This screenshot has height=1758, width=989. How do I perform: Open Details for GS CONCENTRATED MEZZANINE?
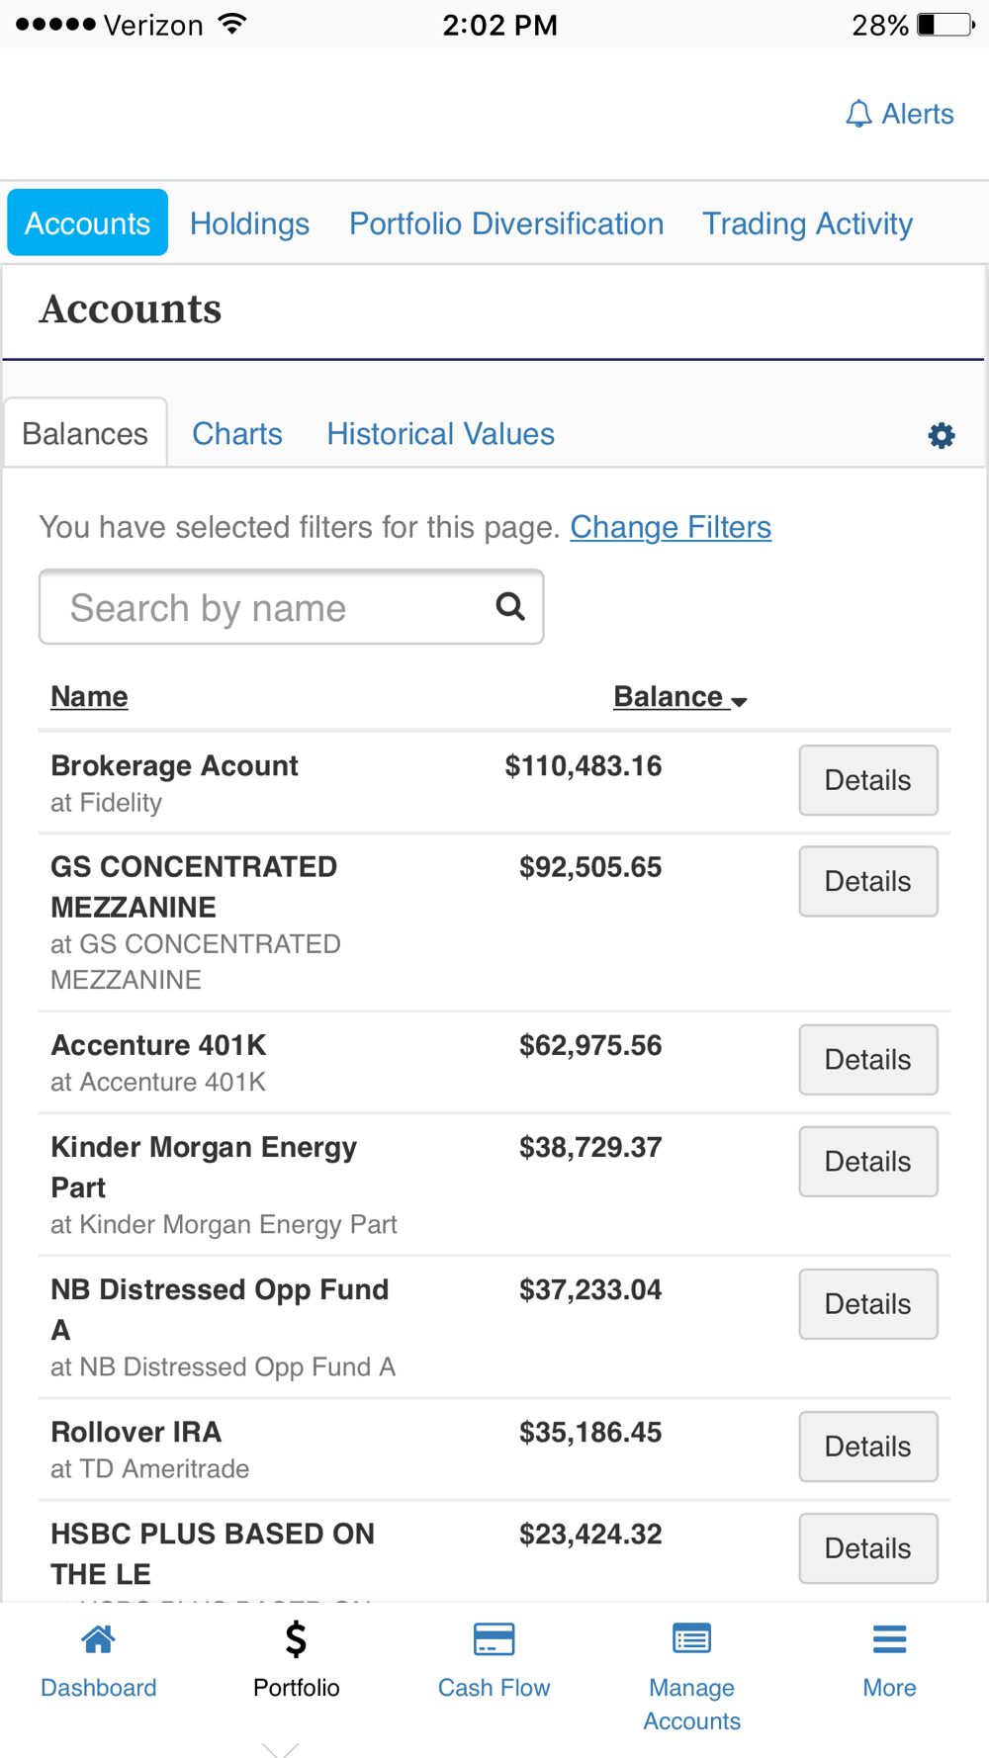coord(868,881)
